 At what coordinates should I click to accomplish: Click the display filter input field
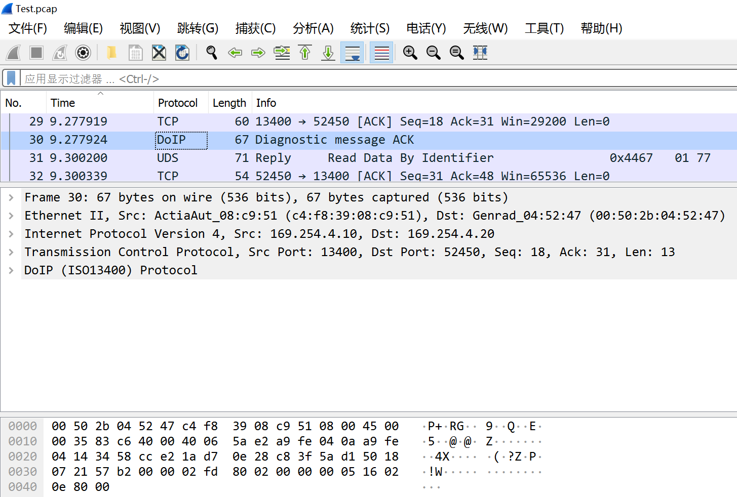click(203, 78)
